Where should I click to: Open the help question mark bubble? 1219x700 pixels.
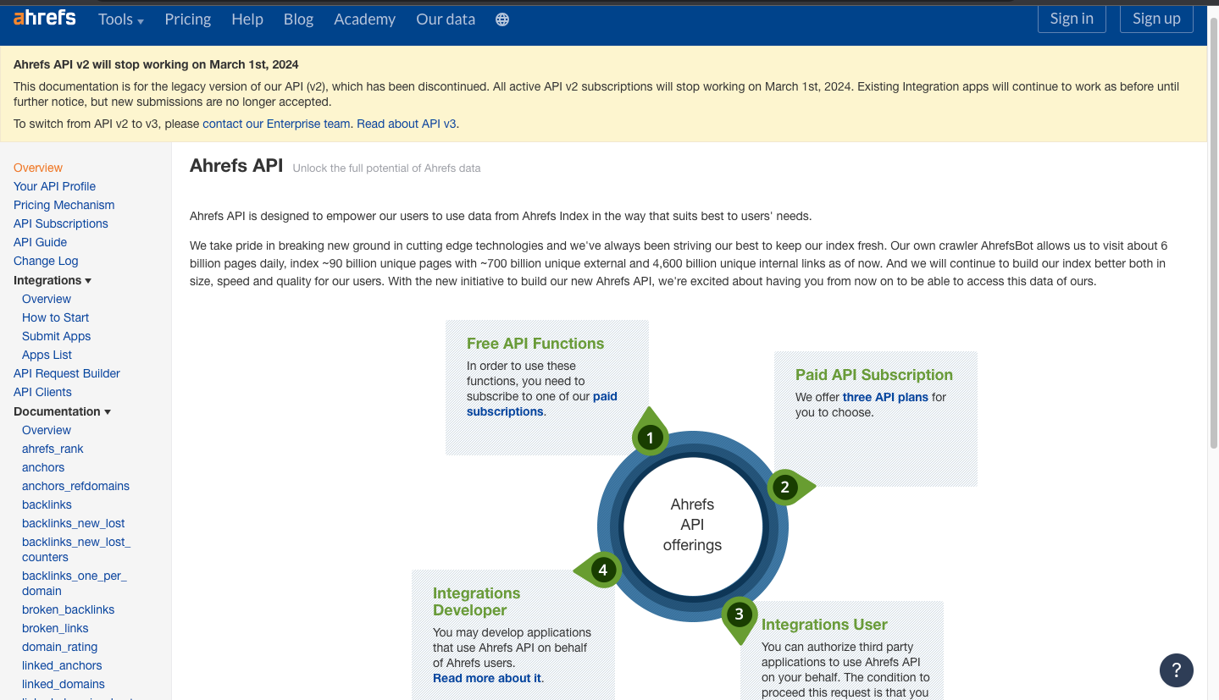(1176, 670)
